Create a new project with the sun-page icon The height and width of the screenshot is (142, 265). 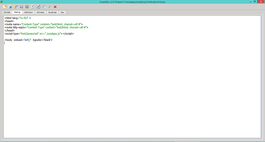5,7
